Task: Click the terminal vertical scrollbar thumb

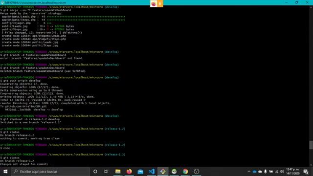Action: click(311, 145)
